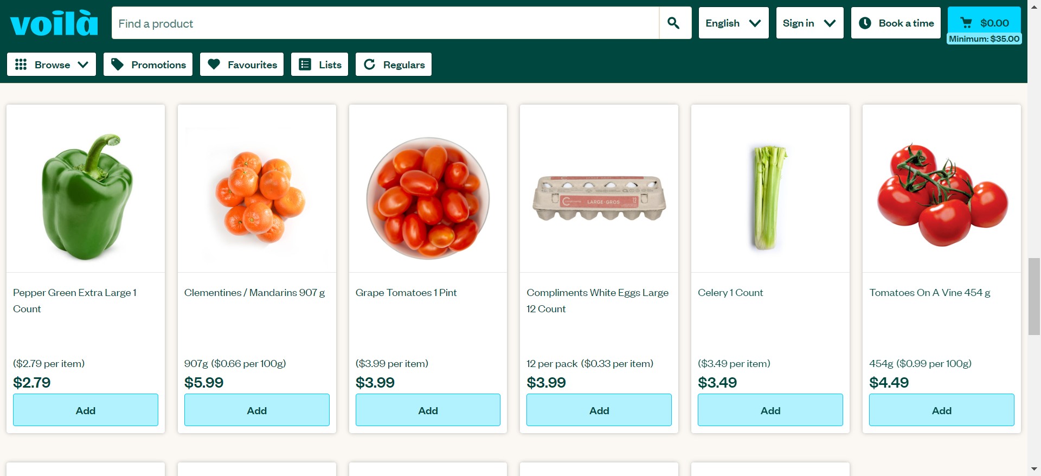Open Favourites heart icon
Image resolution: width=1041 pixels, height=476 pixels.
(x=214, y=65)
